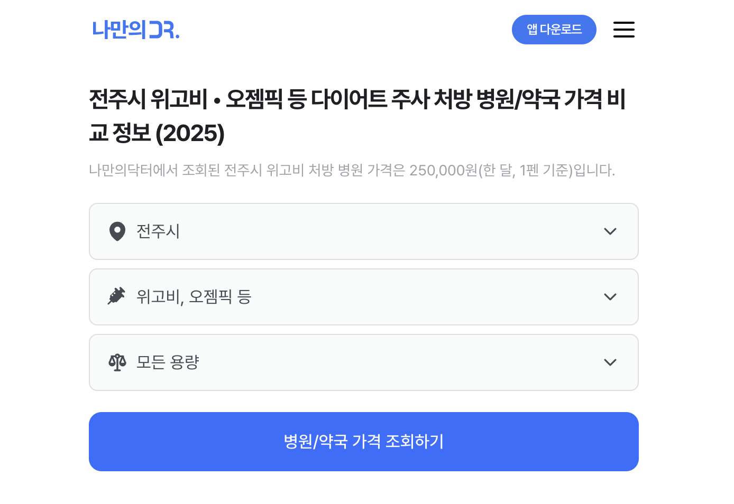Click the chevron on the medication selector
The image size is (734, 504).
click(x=610, y=297)
